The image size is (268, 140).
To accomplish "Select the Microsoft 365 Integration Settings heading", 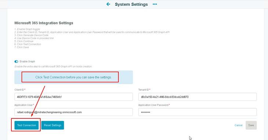I will pos(44,23).
